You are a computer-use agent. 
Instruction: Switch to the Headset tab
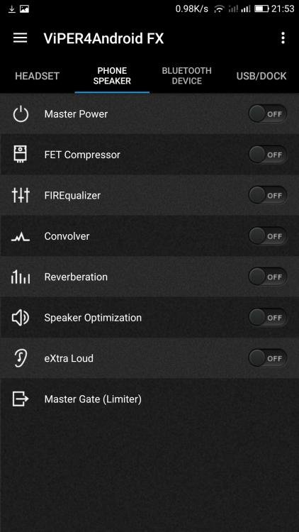(38, 76)
